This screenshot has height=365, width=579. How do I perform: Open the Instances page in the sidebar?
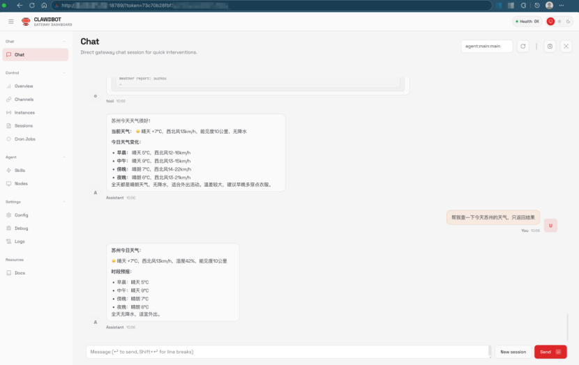[24, 113]
